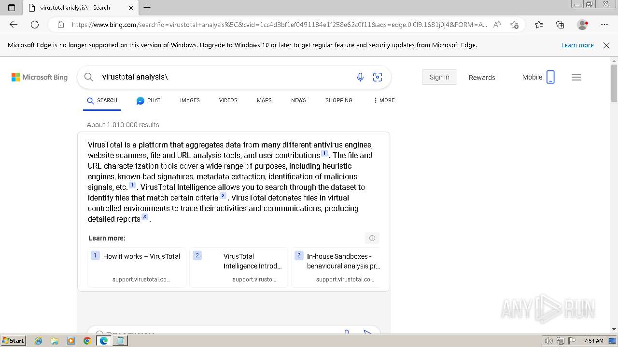The width and height of the screenshot is (618, 347).
Task: Click the 'About 1.010.000 results' text
Action: tap(123, 125)
